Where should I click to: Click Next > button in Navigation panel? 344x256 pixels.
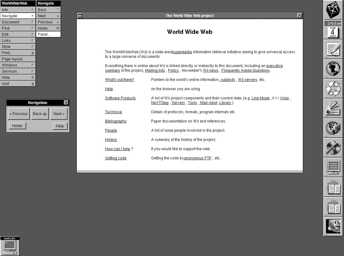[x=59, y=114]
